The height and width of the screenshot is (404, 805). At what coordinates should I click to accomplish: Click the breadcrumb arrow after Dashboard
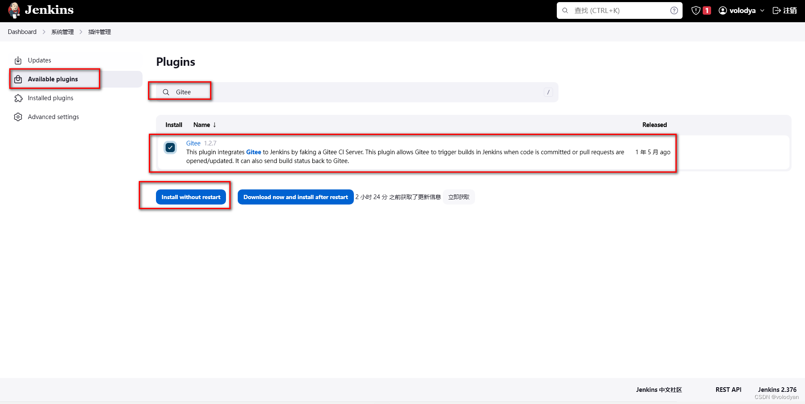[x=44, y=32]
